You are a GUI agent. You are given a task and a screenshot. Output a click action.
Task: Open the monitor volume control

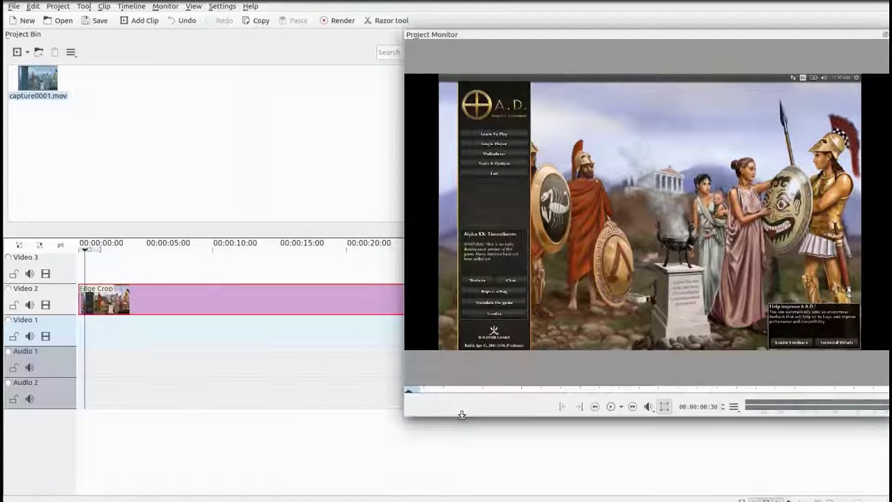[648, 407]
